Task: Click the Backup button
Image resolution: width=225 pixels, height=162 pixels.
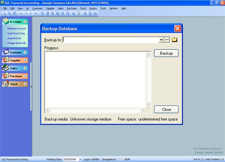Action: 166,53
